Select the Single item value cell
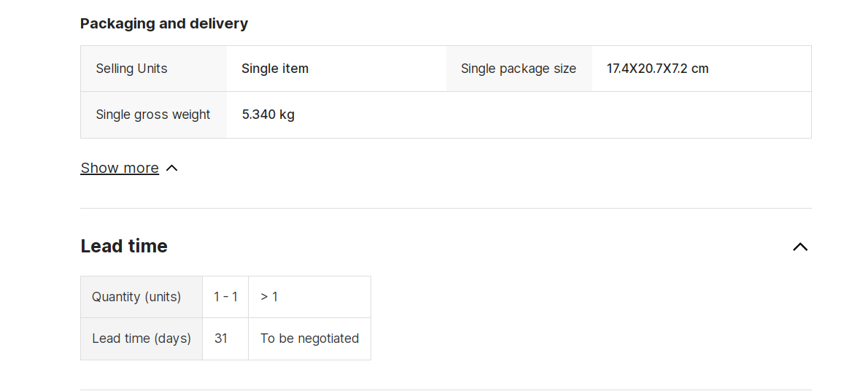The width and height of the screenshot is (860, 391). pos(336,69)
